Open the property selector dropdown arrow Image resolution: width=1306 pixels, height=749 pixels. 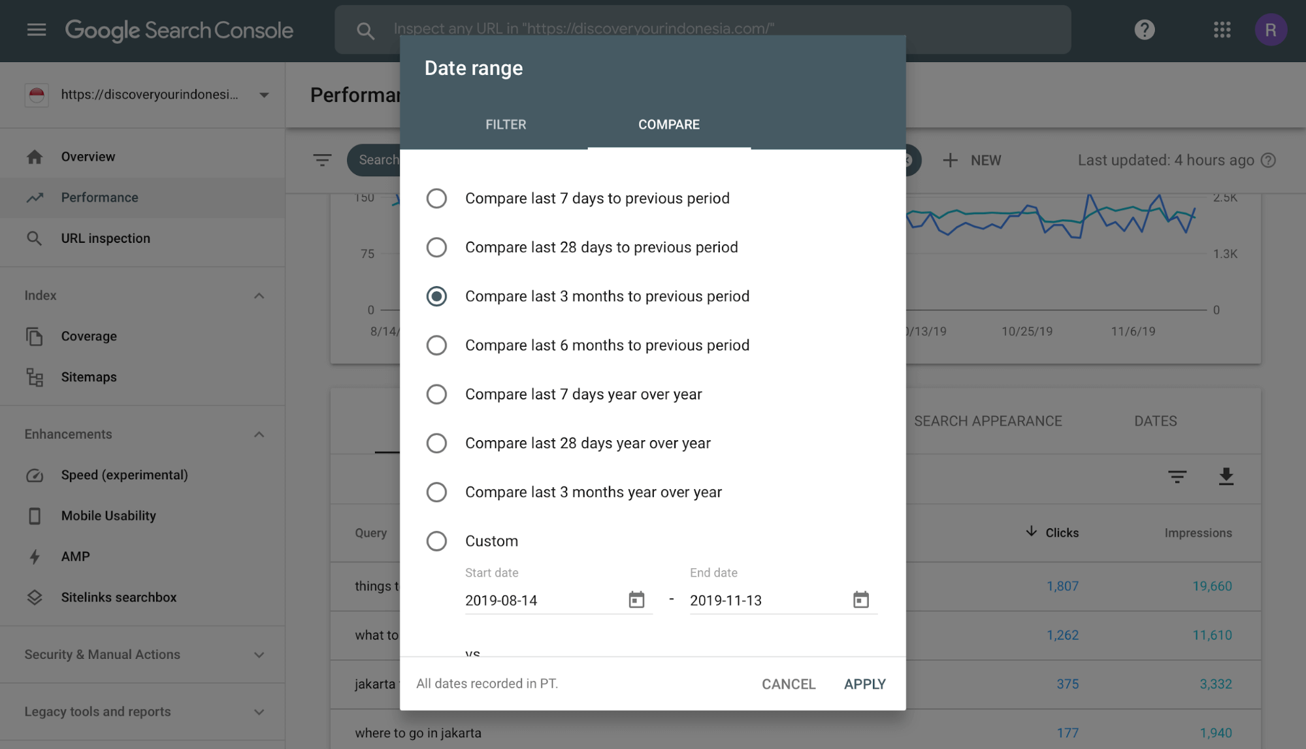[264, 95]
